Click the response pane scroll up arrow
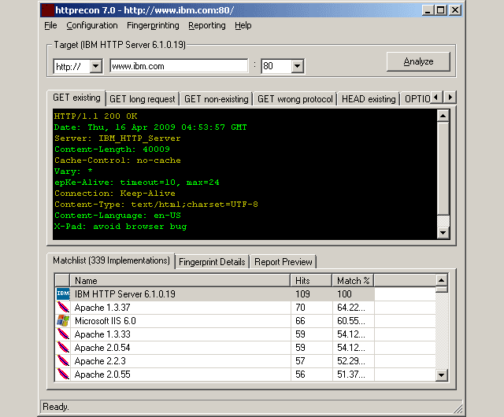This screenshot has width=504, height=417. 443,116
